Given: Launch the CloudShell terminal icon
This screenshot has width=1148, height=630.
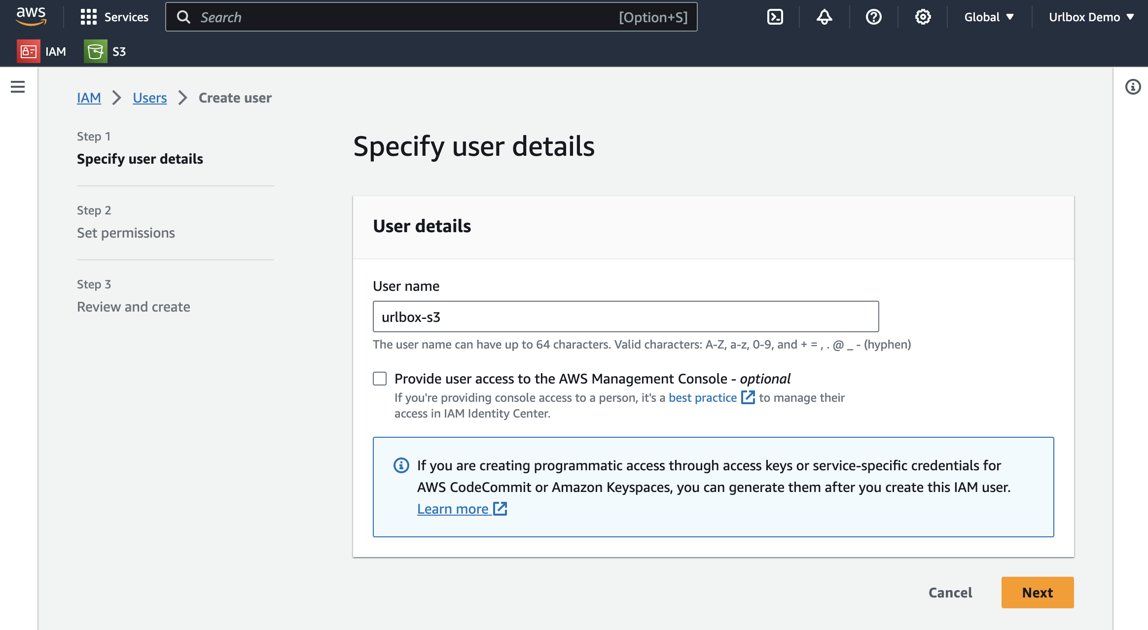Looking at the screenshot, I should pos(775,17).
